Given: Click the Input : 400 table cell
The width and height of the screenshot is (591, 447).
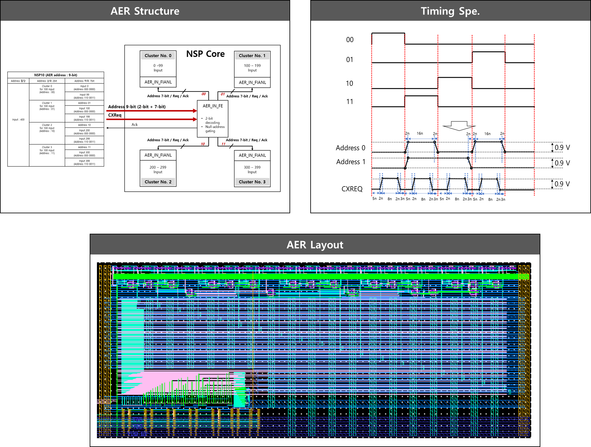Looking at the screenshot, I should [18, 120].
